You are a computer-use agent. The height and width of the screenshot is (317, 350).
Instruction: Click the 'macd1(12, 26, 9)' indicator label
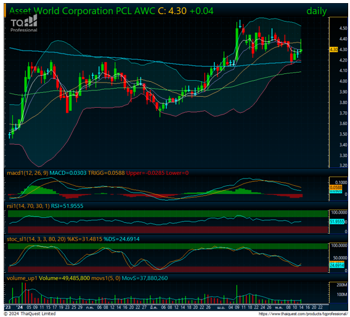tap(28, 173)
